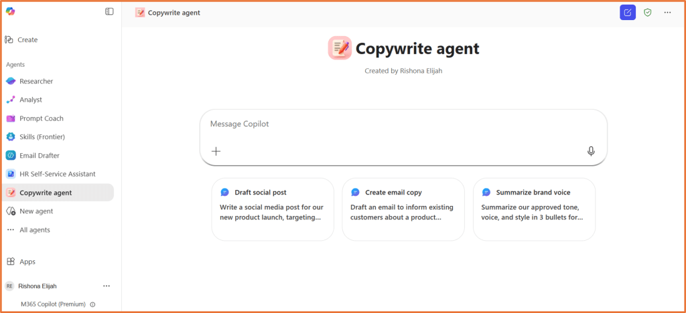Click New agent in sidebar
The image size is (686, 313).
pyautogui.click(x=36, y=211)
